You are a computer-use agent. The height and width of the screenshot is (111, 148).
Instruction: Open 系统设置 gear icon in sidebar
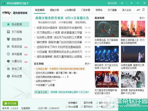[8, 76]
